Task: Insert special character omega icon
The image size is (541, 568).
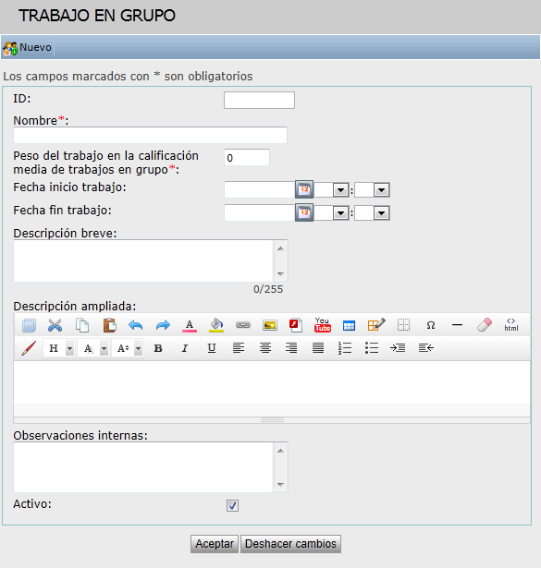Action: [430, 325]
